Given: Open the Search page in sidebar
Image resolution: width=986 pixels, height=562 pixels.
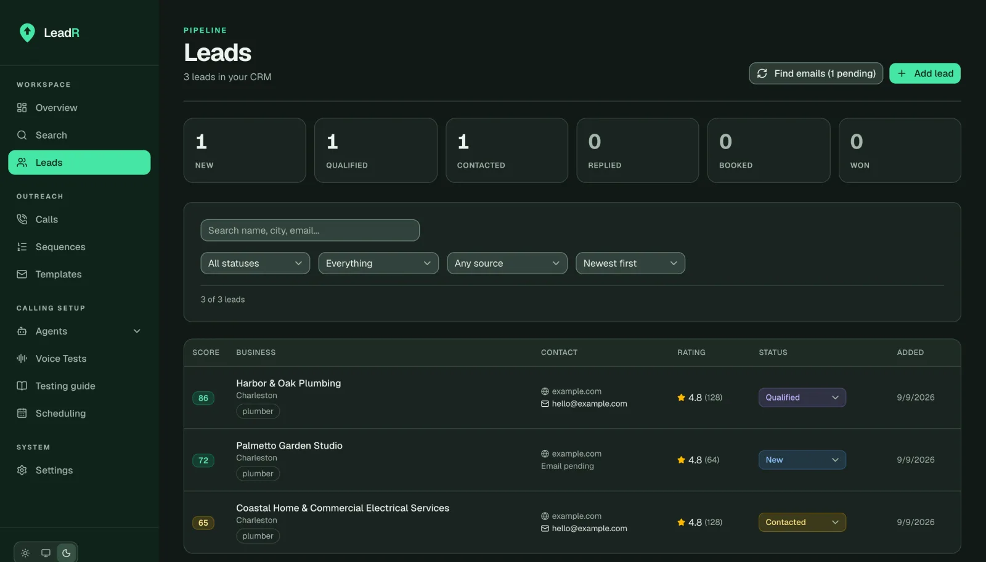Looking at the screenshot, I should (x=79, y=135).
